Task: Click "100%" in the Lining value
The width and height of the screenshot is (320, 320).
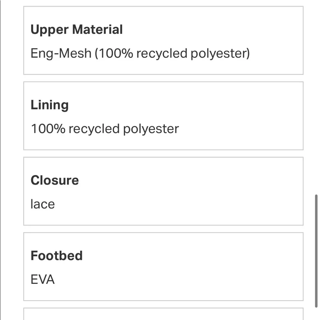Action: (47, 129)
